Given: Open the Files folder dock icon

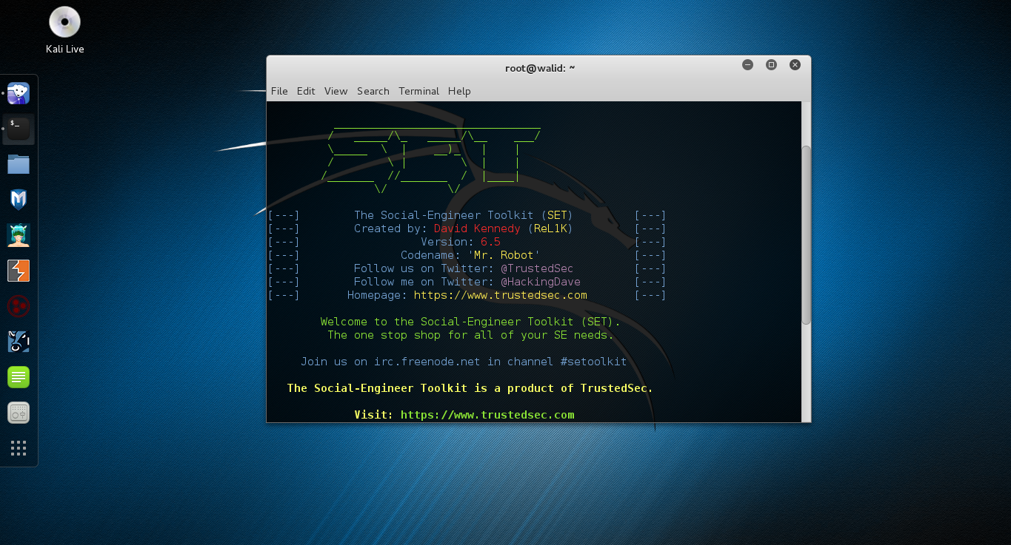Looking at the screenshot, I should 19,164.
